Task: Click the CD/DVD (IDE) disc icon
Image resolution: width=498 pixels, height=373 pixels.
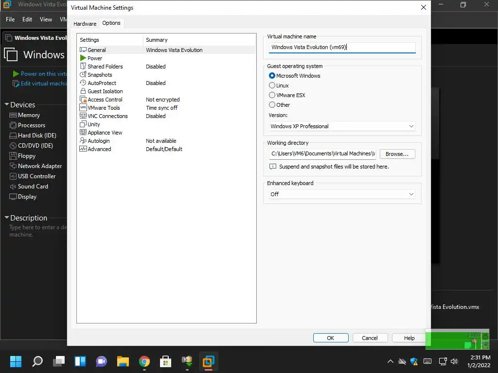Action: (x=13, y=146)
